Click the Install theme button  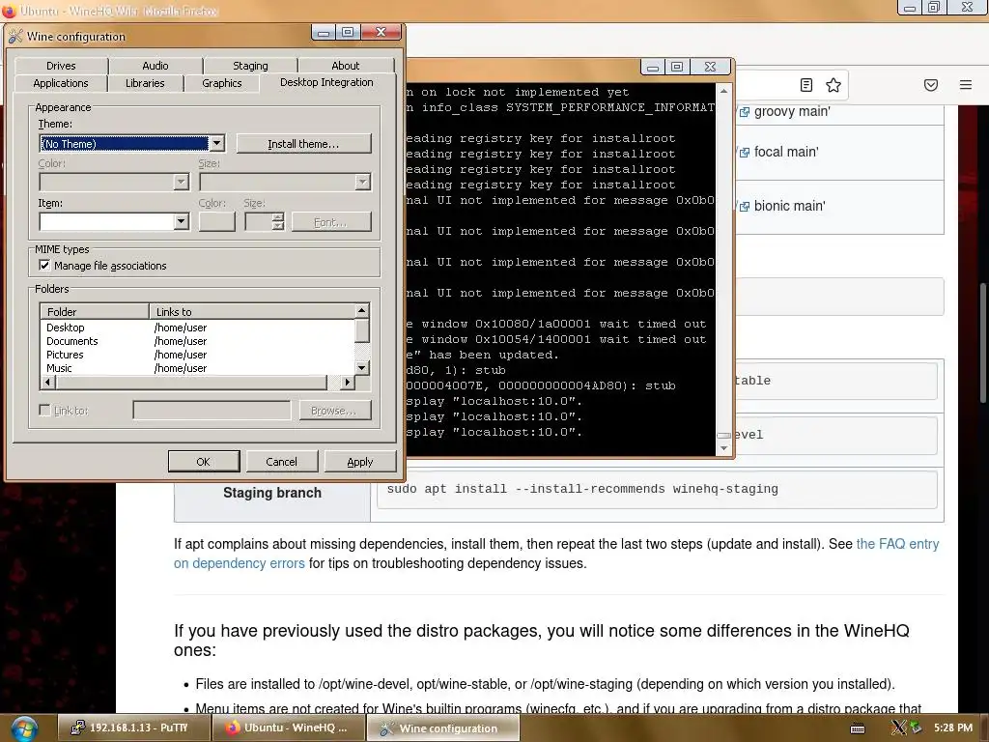tap(303, 144)
